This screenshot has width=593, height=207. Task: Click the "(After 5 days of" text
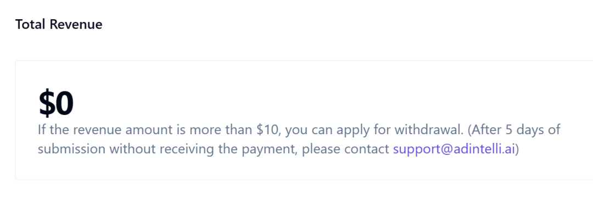coord(514,130)
